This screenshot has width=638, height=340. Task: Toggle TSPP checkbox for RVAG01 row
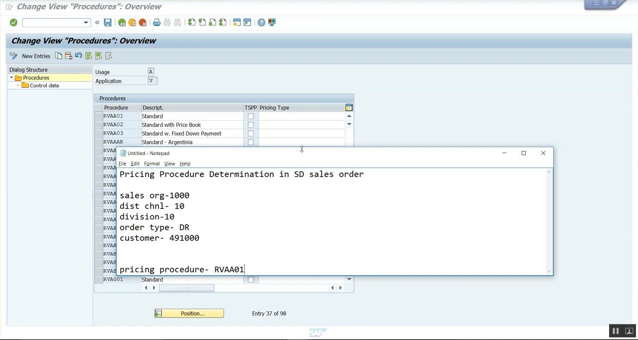251,280
